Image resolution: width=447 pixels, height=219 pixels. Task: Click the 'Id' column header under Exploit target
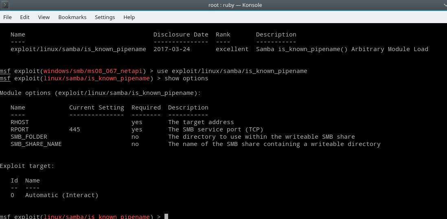click(x=14, y=180)
